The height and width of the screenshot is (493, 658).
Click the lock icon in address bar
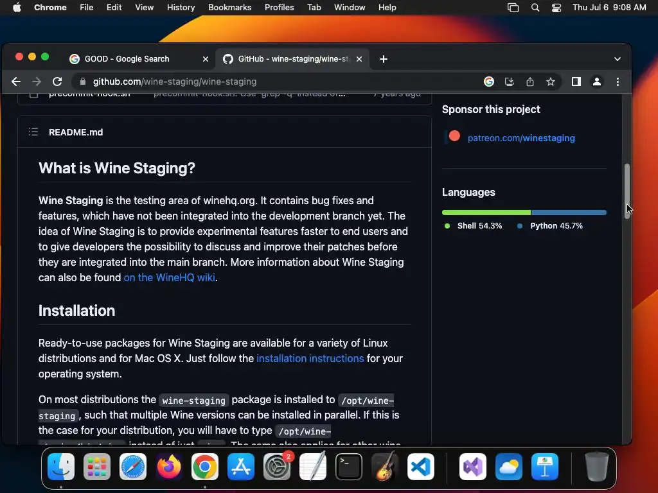pyautogui.click(x=83, y=82)
